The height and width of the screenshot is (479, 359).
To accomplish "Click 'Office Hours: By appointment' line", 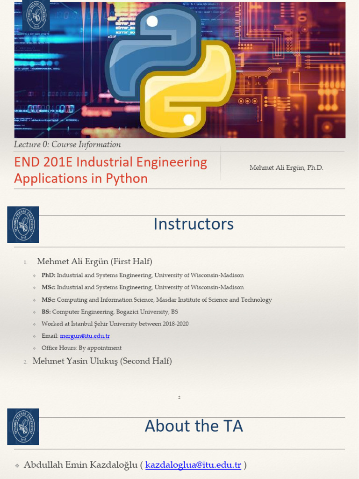I will coord(81,348).
